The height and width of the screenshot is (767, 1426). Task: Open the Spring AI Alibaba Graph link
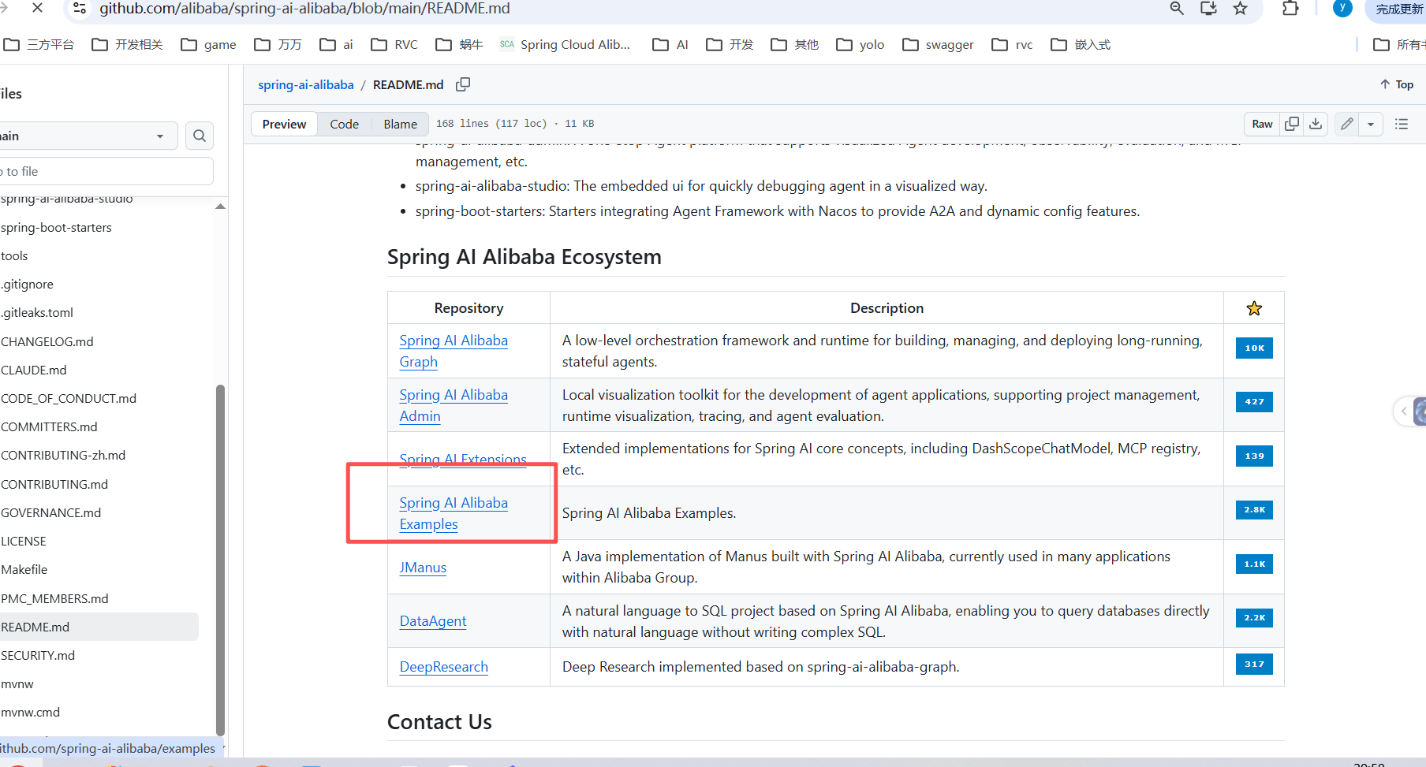click(x=454, y=351)
